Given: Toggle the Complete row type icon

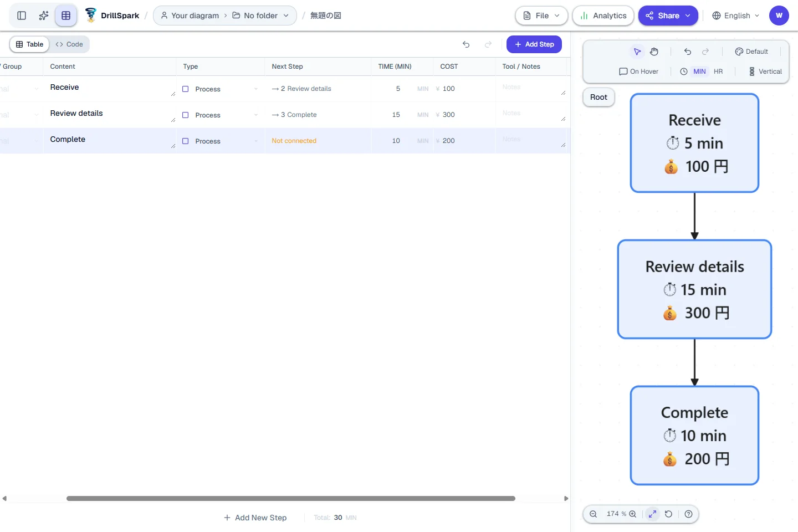Looking at the screenshot, I should pos(186,141).
